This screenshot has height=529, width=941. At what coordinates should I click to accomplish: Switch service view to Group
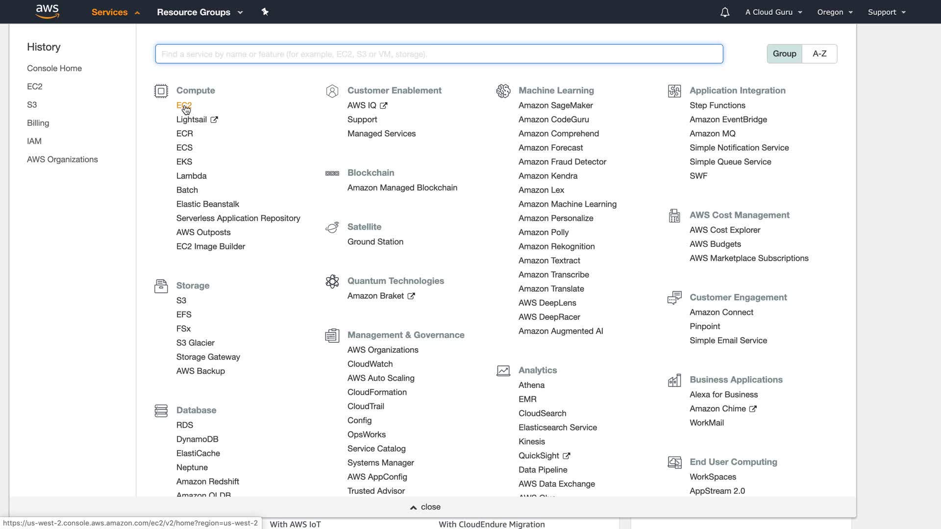point(784,54)
